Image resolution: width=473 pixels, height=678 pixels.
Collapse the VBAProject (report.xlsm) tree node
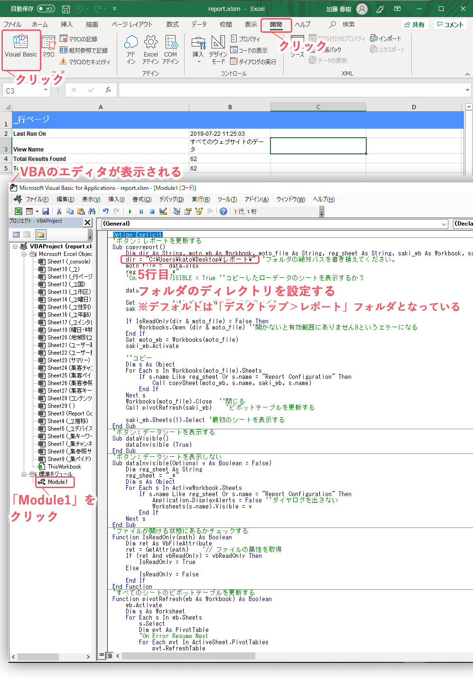(15, 246)
